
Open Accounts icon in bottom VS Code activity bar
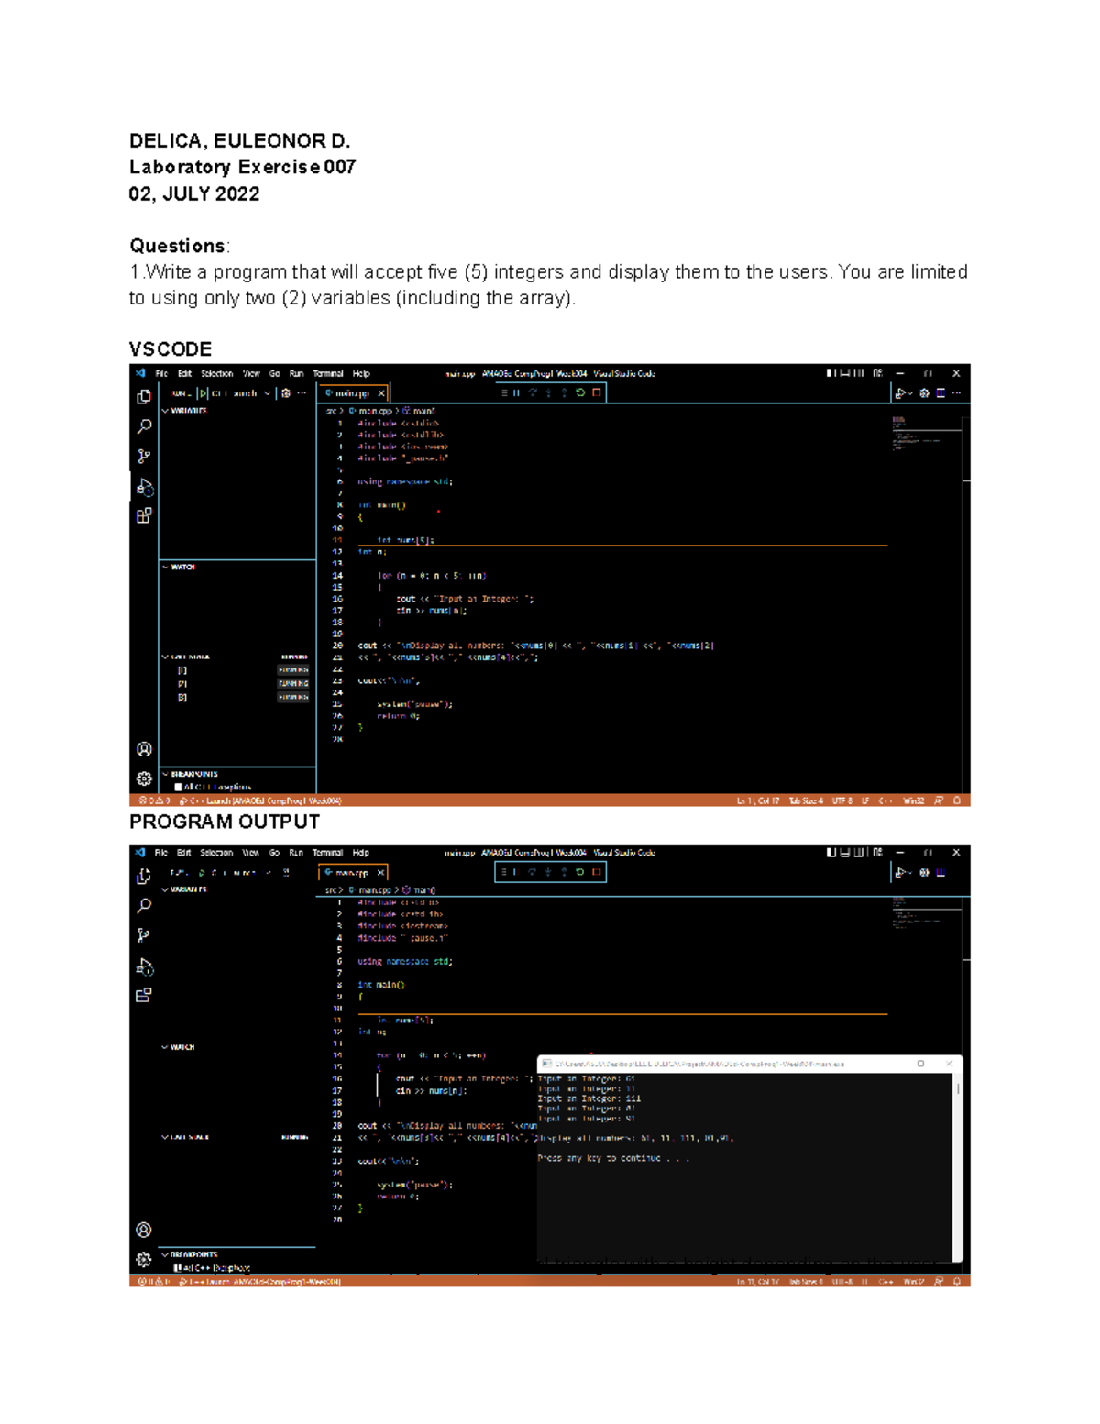tap(144, 1230)
